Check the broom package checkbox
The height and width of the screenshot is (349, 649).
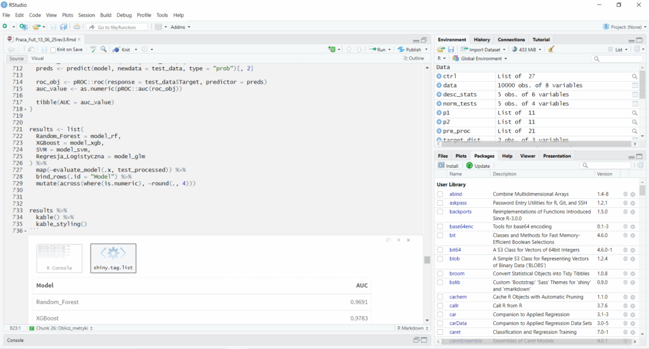[x=440, y=274]
